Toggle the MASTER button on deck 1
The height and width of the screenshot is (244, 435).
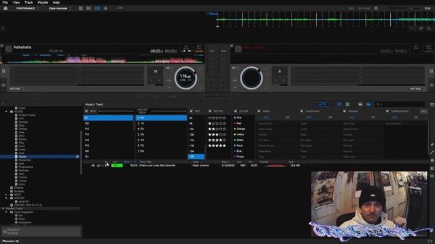pyautogui.click(x=199, y=52)
